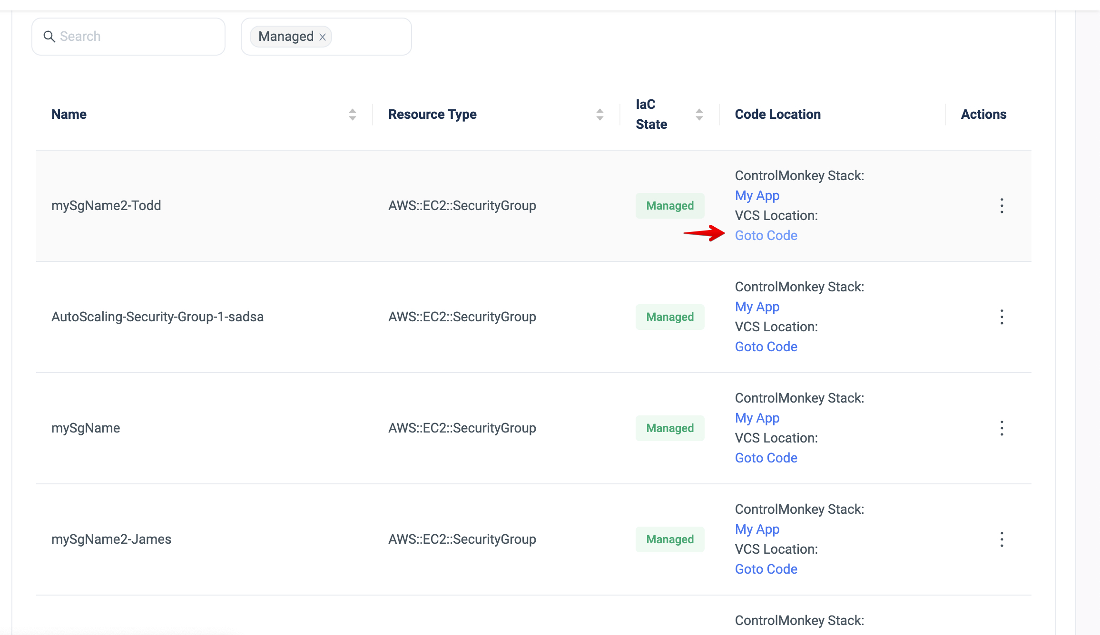Remove the Managed filter tag
This screenshot has height=635, width=1100.
pos(323,37)
